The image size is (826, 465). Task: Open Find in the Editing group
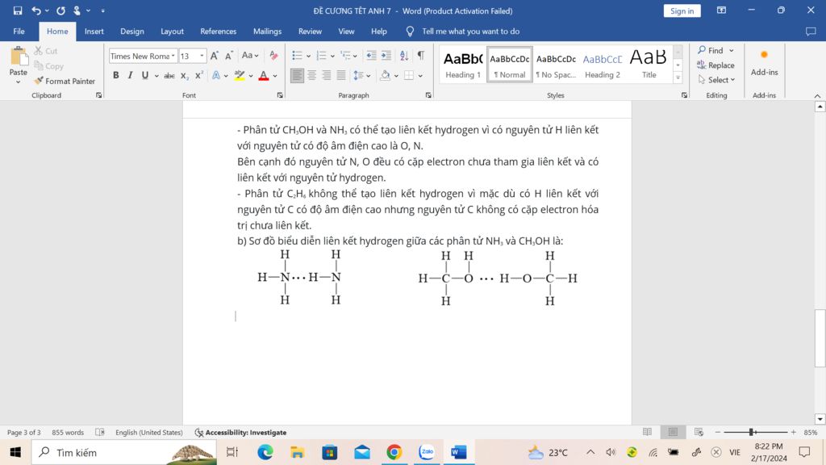tap(711, 50)
